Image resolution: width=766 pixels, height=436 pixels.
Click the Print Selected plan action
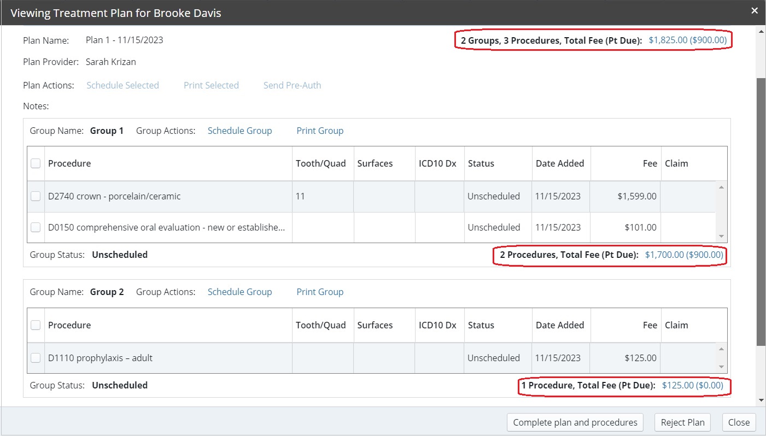(211, 85)
